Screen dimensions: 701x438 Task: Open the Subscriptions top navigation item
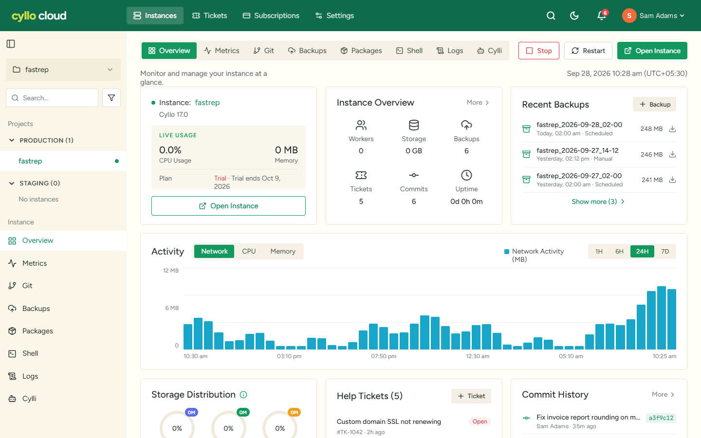coord(271,16)
